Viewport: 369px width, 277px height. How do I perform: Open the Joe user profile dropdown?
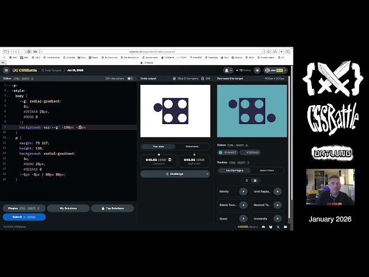276,70
